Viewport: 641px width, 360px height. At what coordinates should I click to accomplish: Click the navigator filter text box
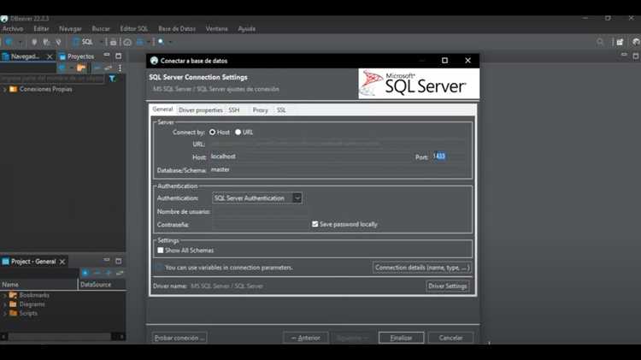[x=53, y=78]
